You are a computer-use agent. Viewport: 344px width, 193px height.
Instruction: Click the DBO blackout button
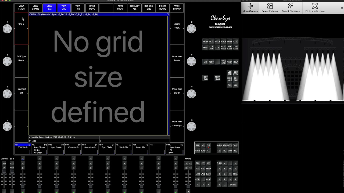[4, 163]
